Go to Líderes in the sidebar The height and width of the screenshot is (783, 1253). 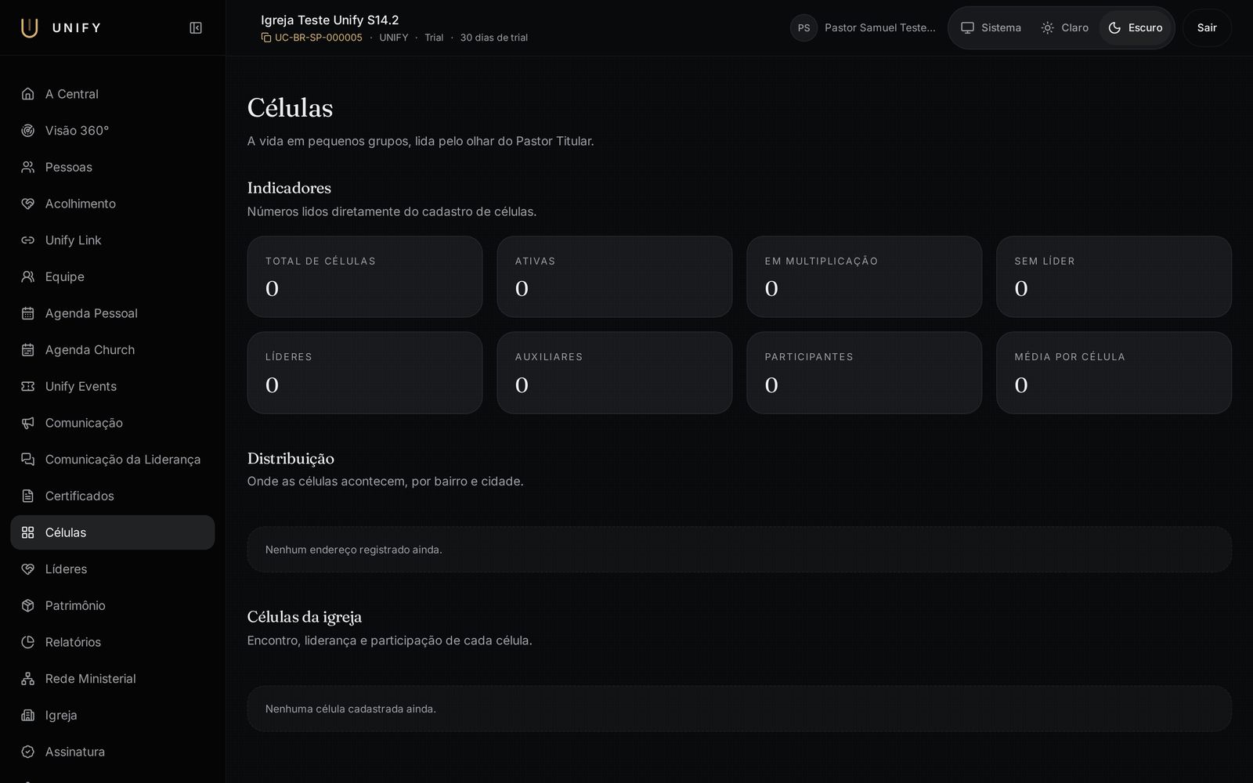click(113, 569)
